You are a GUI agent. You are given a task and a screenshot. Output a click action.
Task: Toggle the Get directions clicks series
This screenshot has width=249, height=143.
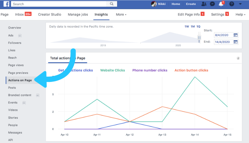point(75,70)
